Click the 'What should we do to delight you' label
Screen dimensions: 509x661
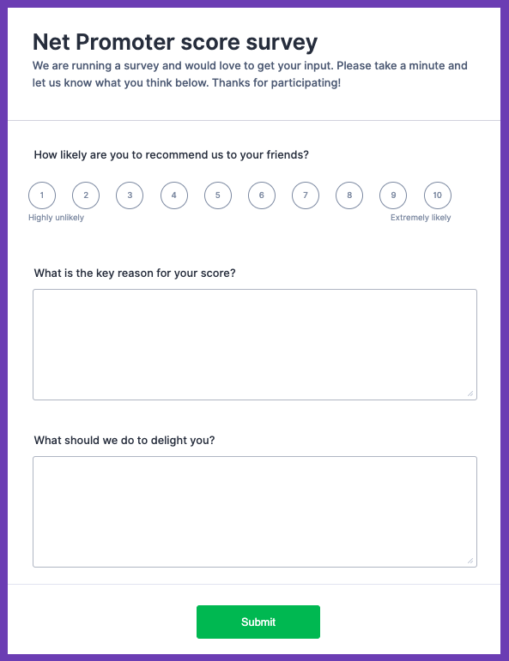click(124, 440)
